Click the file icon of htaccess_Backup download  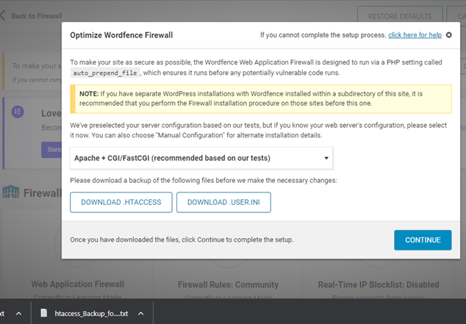coord(43,313)
